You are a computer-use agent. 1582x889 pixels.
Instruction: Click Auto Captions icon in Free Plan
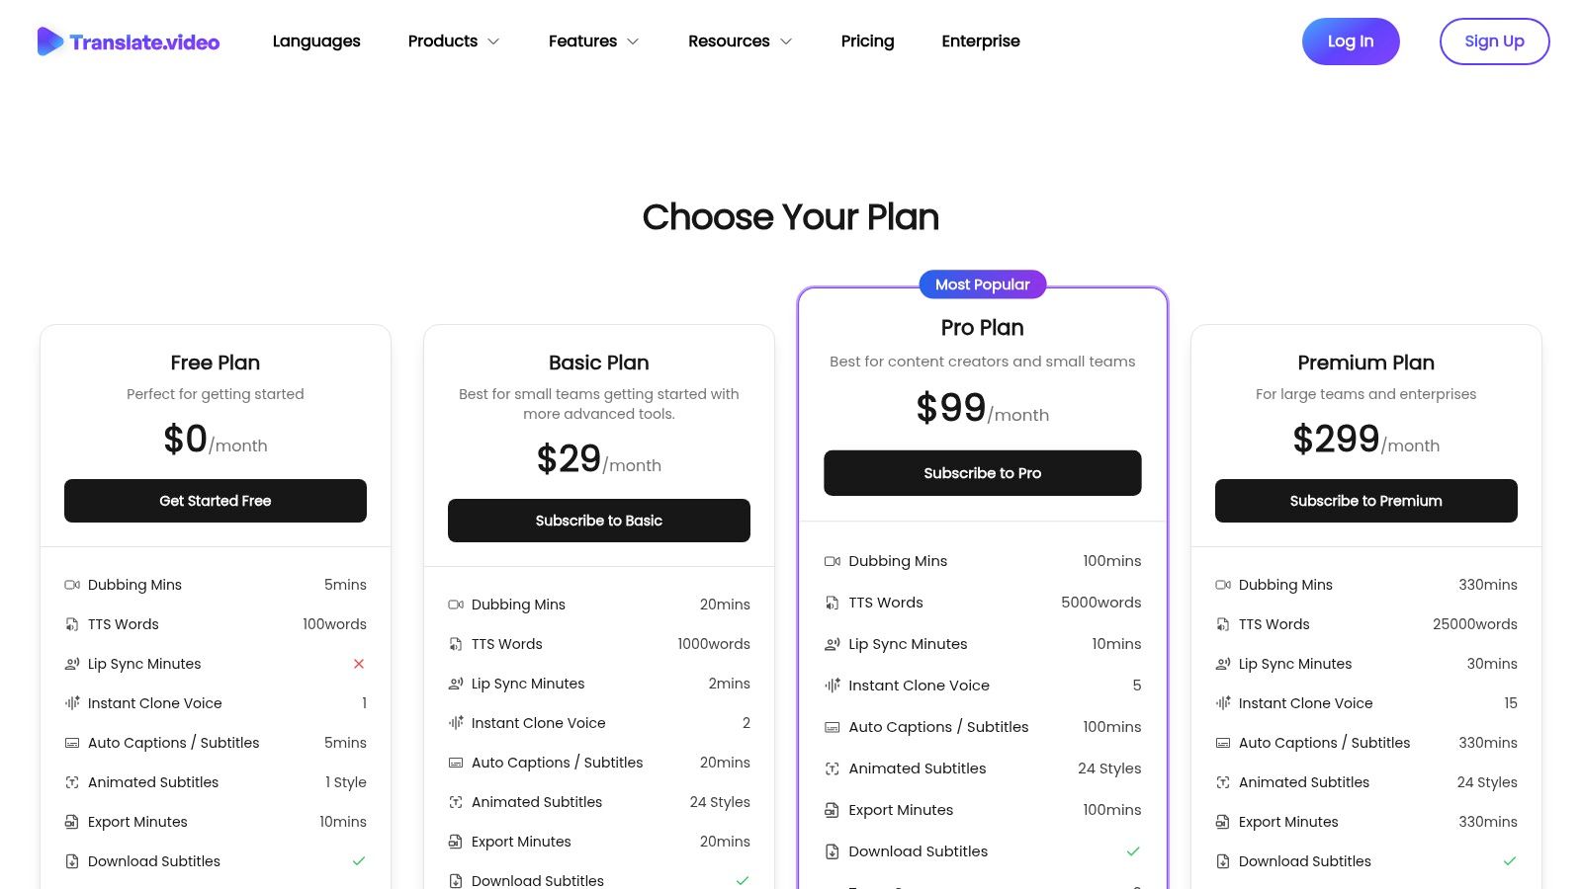(72, 743)
